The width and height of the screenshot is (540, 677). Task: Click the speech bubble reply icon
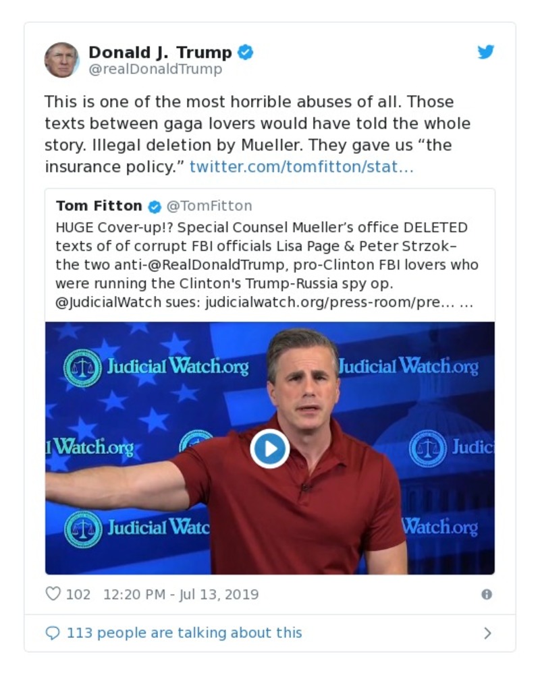click(x=53, y=632)
